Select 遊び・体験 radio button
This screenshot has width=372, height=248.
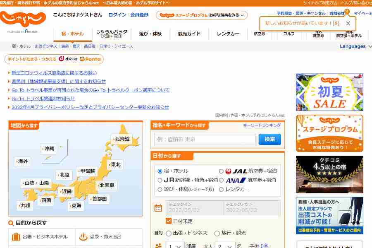coord(160,189)
